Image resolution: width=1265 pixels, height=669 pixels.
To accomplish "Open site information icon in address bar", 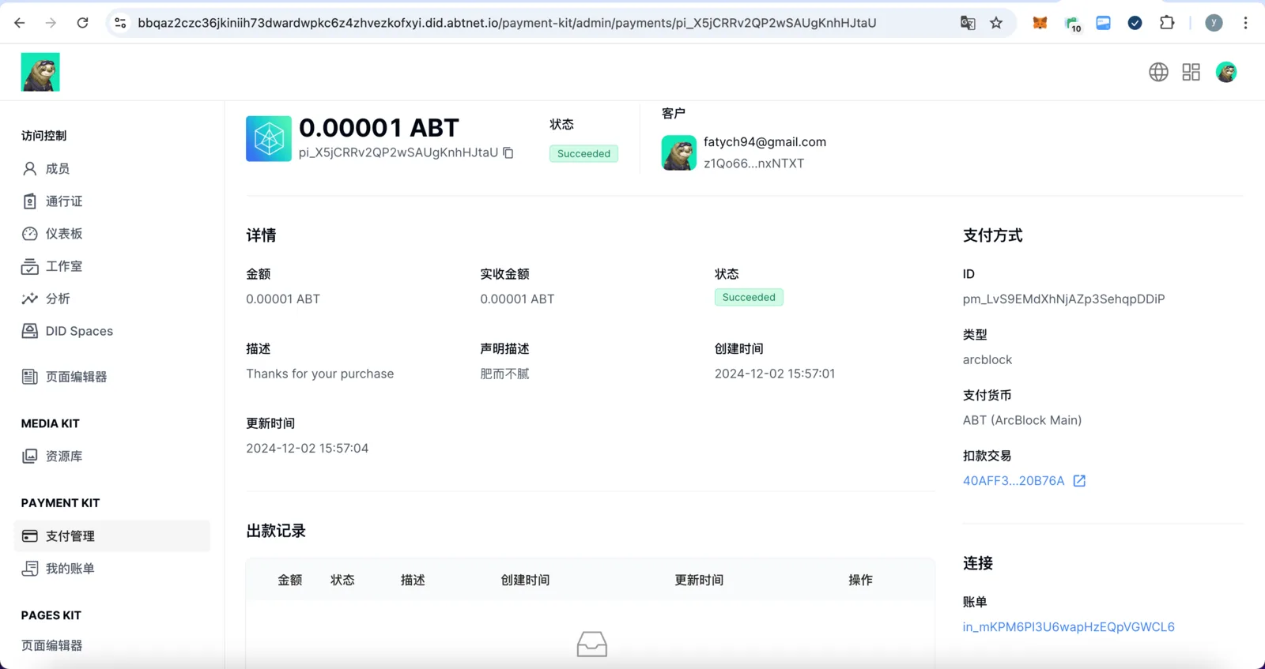I will 120,23.
